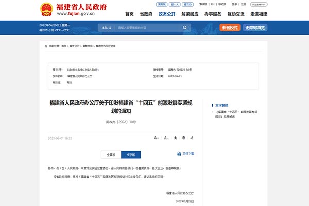This screenshot has width=309, height=206.
Task: Switch to 全真版 view
Action: click(111, 154)
